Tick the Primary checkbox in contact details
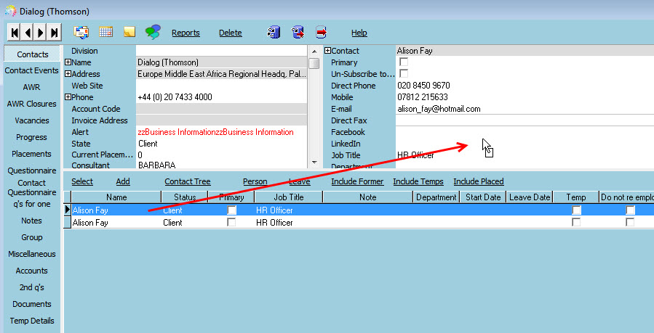654x333 pixels. (403, 62)
